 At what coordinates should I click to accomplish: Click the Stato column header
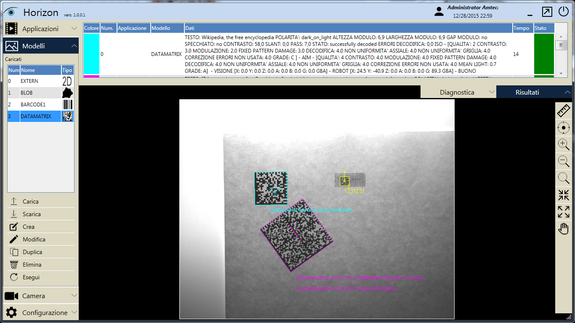544,28
